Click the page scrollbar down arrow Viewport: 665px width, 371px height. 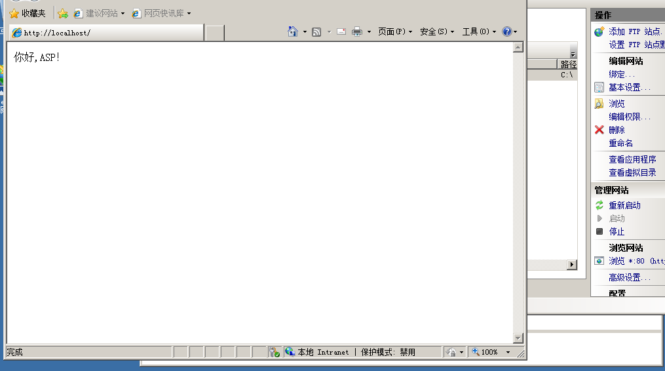tap(518, 338)
